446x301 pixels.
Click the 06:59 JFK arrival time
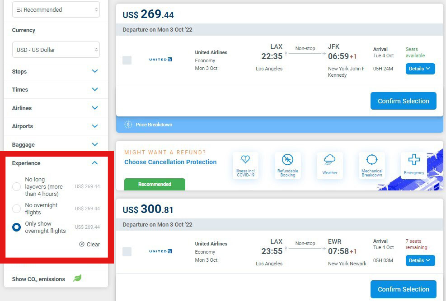click(x=338, y=56)
